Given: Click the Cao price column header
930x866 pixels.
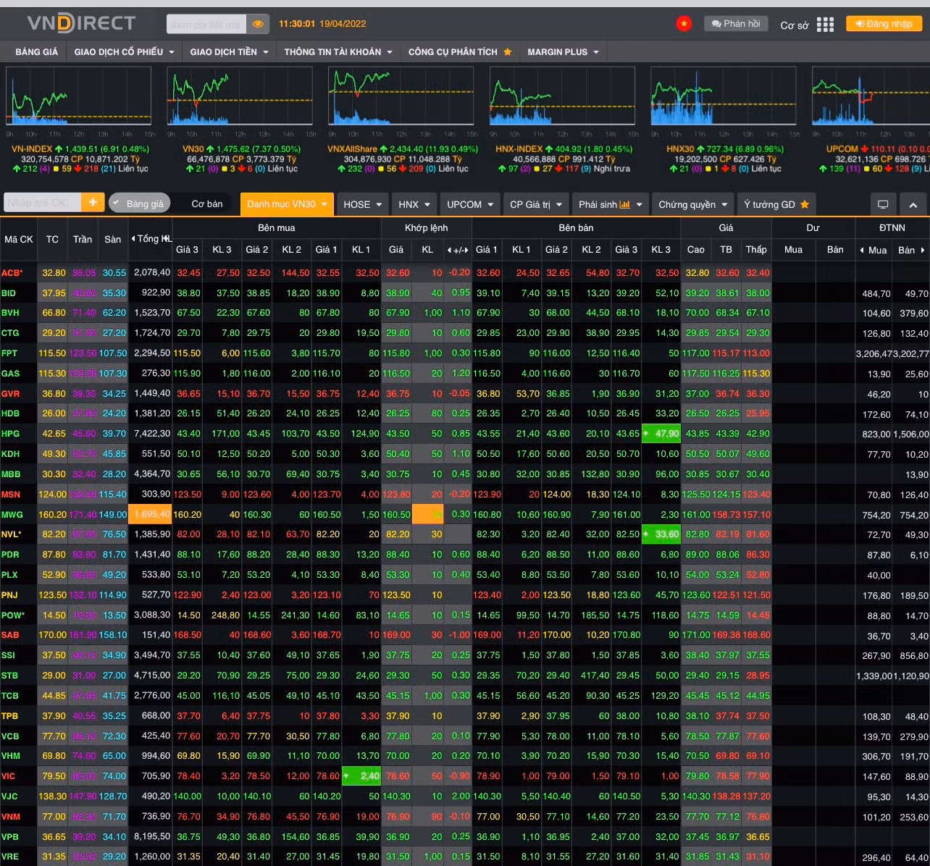Looking at the screenshot, I should (x=695, y=250).
